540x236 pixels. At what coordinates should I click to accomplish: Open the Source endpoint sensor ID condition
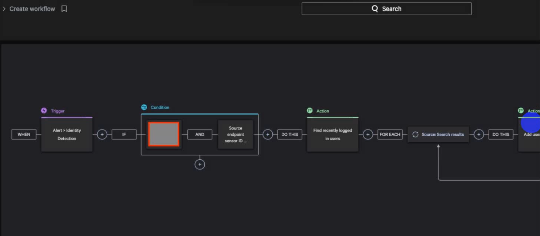235,134
